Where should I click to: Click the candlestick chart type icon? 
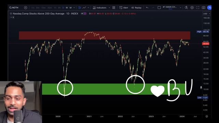[80, 8]
